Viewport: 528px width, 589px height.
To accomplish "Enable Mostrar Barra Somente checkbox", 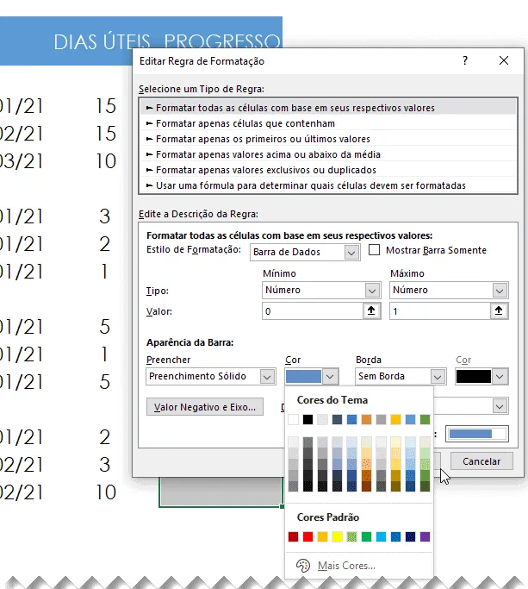I will tap(374, 250).
